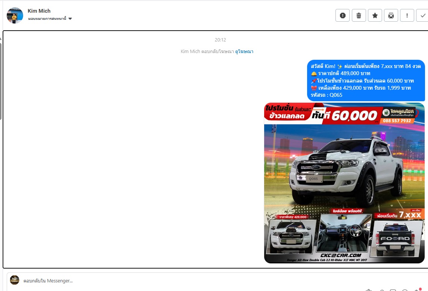Click the Kim Mich contact name
428x291 pixels.
pos(39,11)
